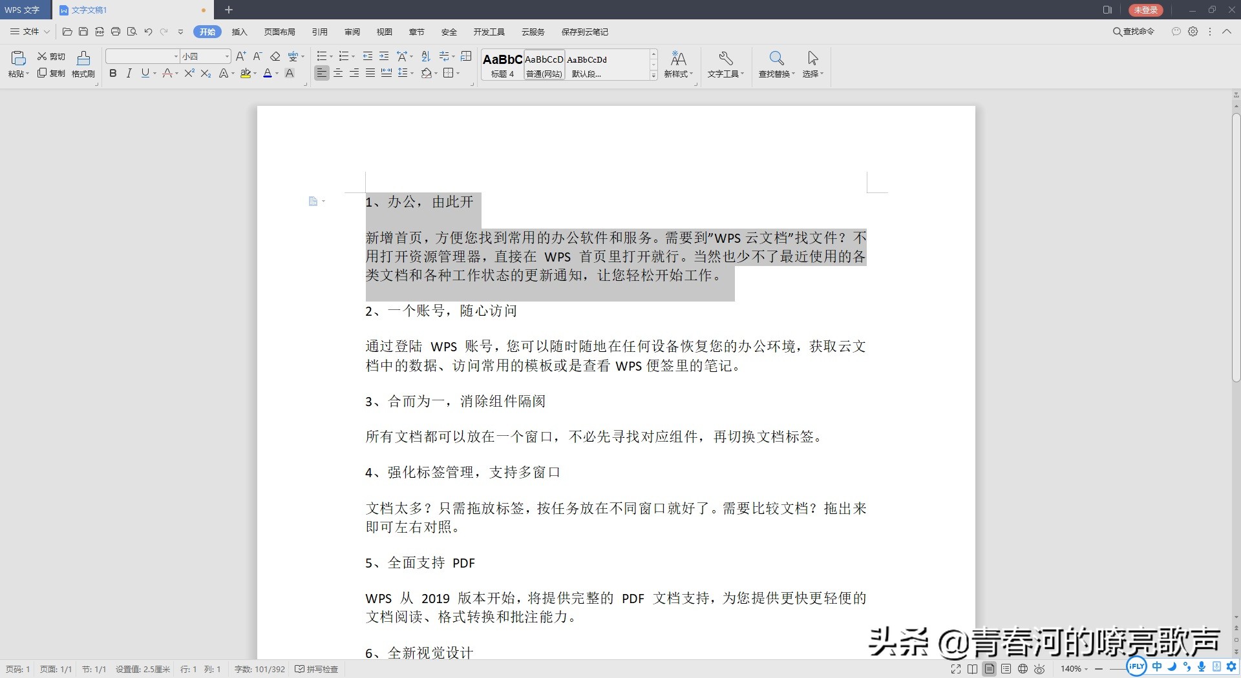Click the feedback speech bubble icon
Screen dimensions: 1241x678
(1176, 31)
